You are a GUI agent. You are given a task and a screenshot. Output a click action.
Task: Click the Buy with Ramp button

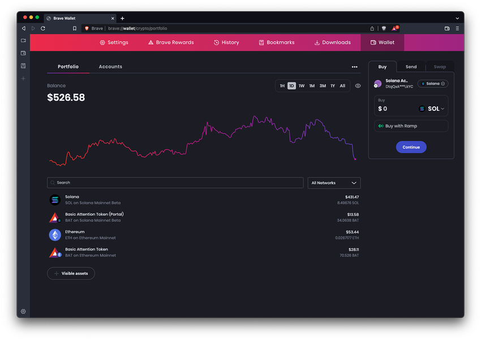(410, 125)
